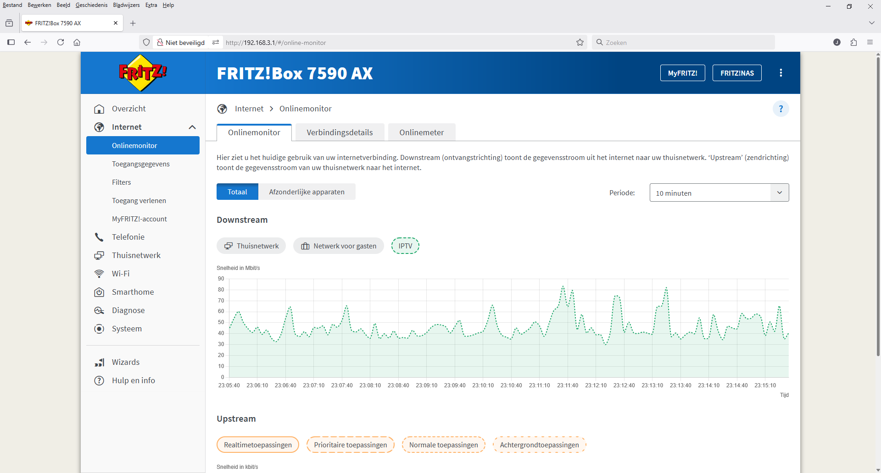Toggle the Normale toepassingen upstream filter

444,445
